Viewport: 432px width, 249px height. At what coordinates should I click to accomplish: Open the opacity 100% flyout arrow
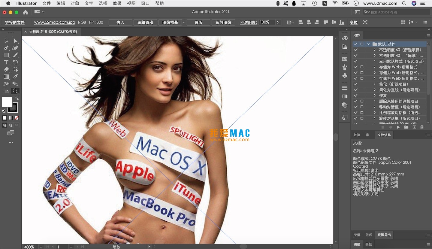278,23
